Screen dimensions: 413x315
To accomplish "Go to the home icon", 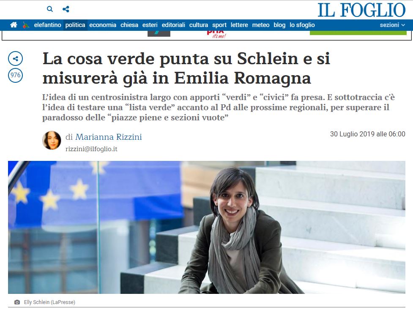I will [x=14, y=25].
